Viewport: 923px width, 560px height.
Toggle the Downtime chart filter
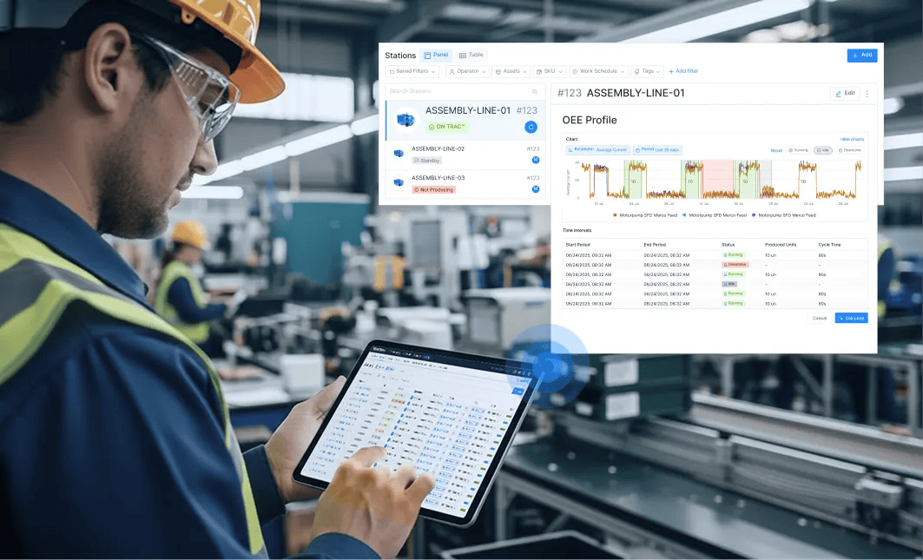[850, 150]
